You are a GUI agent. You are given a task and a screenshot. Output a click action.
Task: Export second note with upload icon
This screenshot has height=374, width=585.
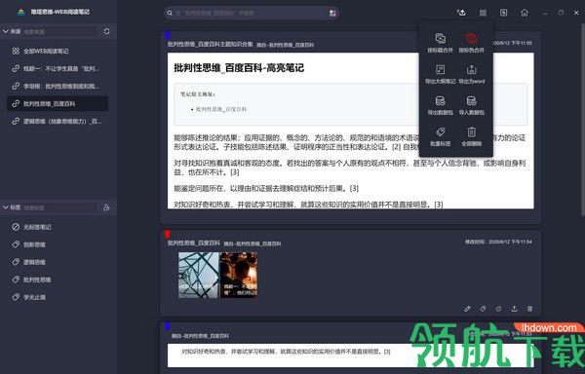click(514, 309)
